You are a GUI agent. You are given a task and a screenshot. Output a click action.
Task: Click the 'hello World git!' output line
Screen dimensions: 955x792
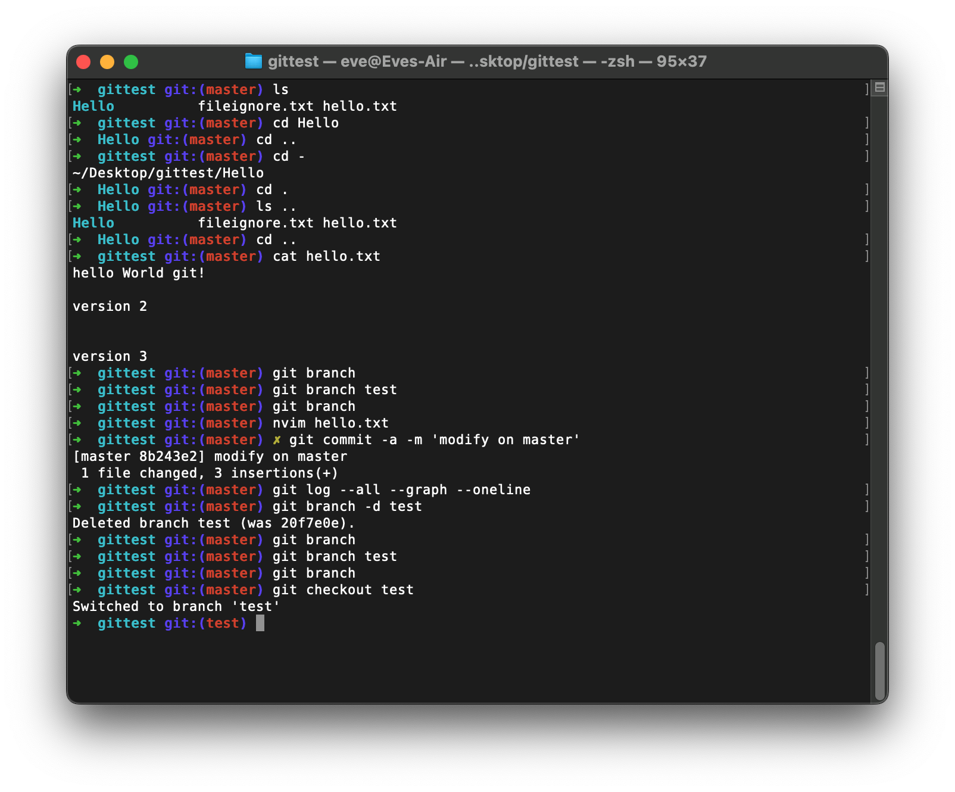point(139,273)
